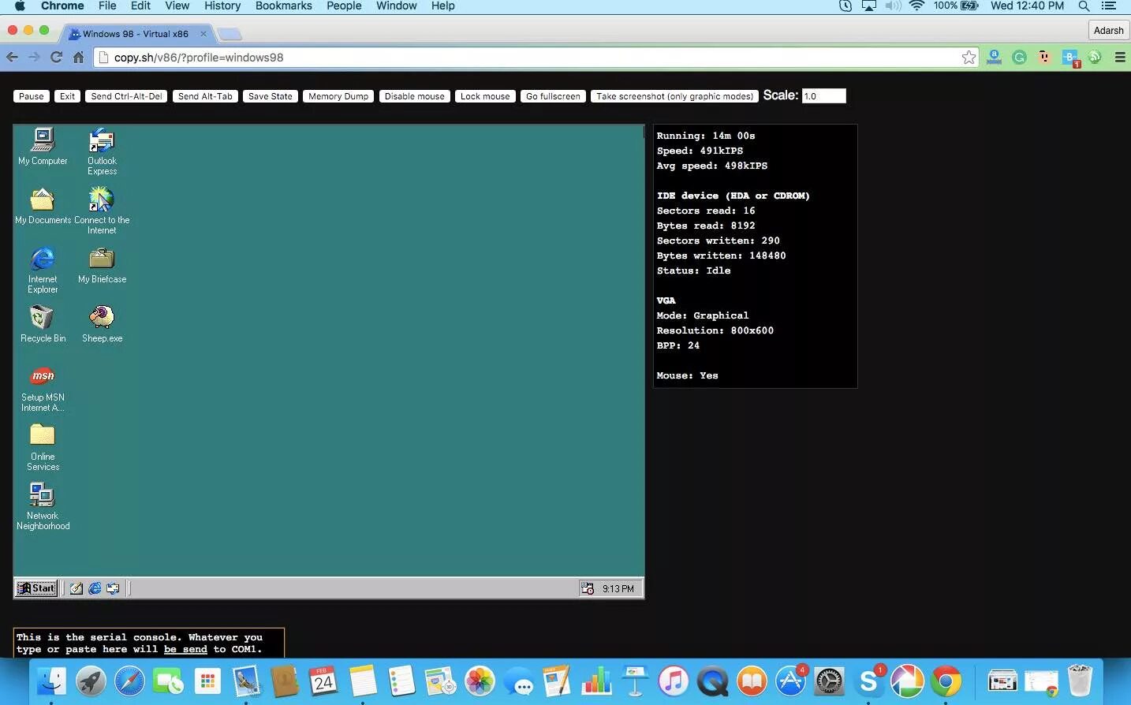Click the Memory Dump button

338,96
